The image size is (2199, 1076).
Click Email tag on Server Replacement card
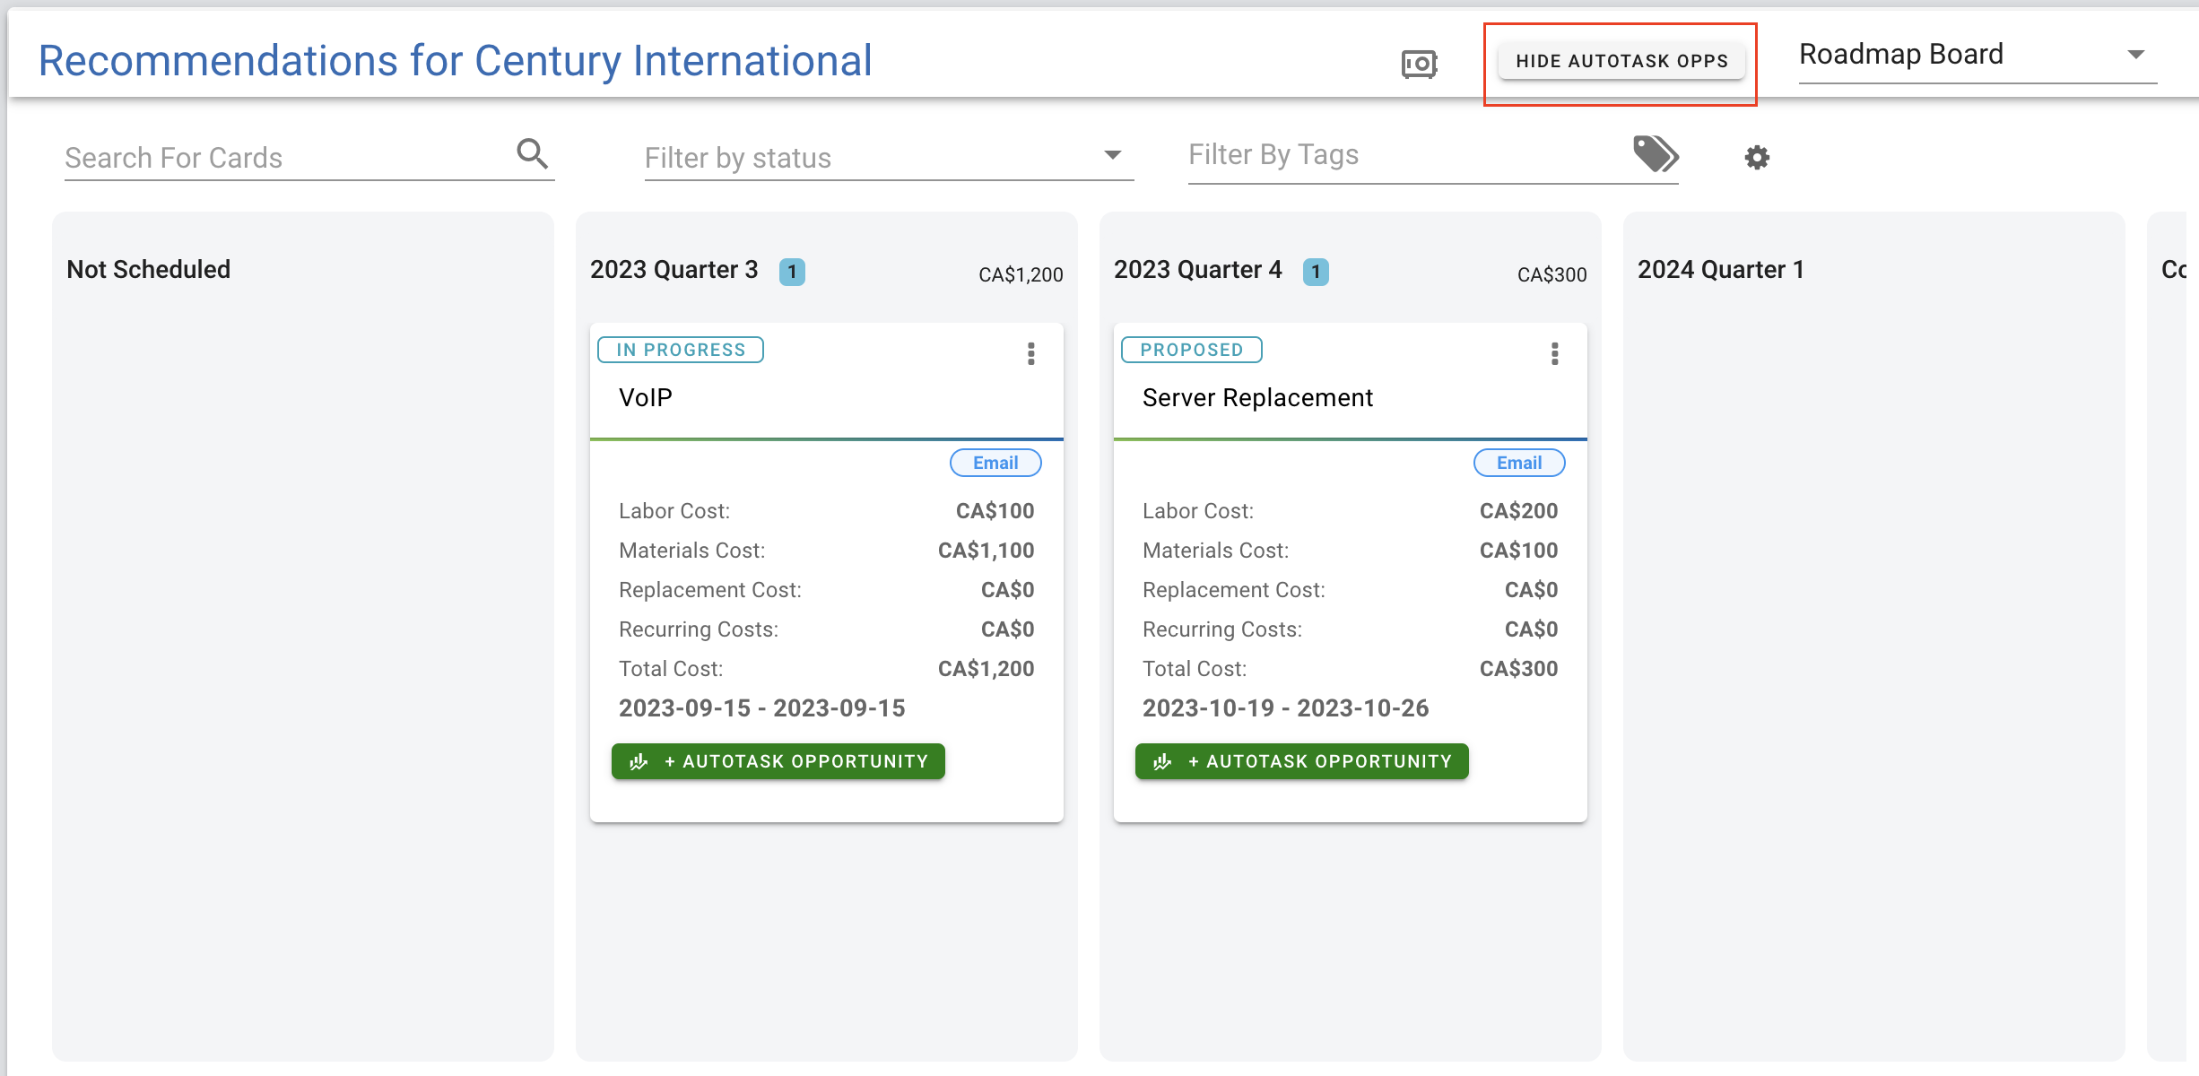[1518, 463]
